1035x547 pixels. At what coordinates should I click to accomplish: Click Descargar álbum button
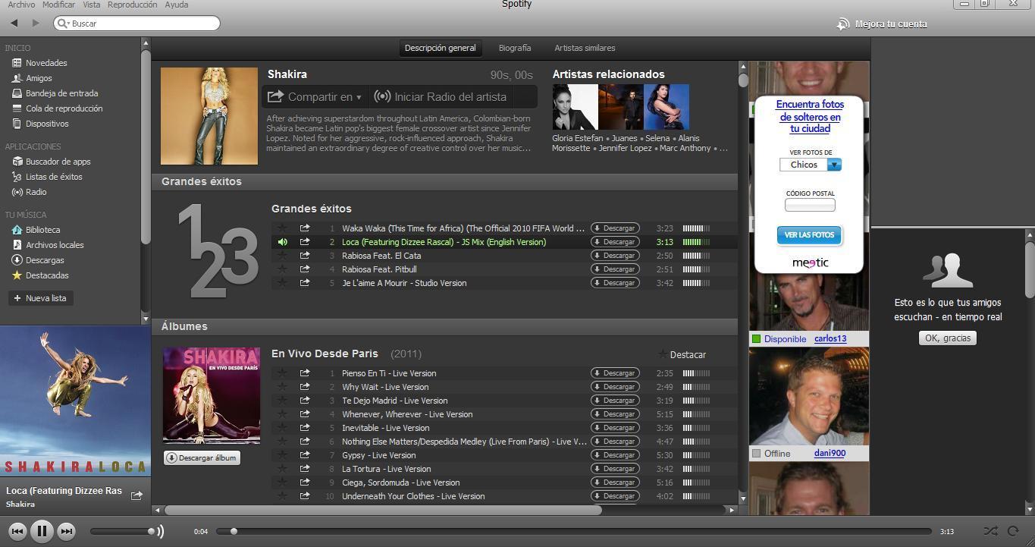[202, 458]
